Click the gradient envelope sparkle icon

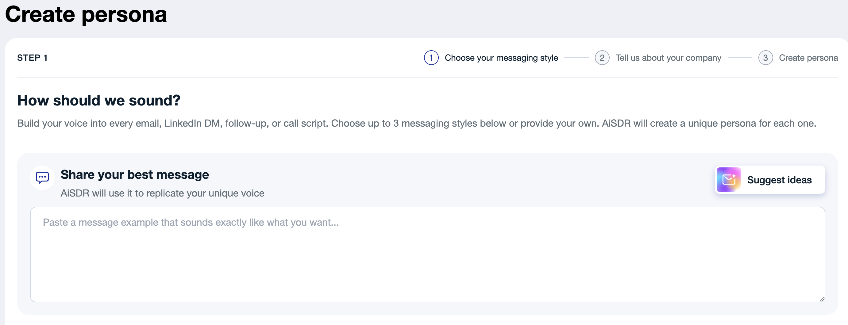pyautogui.click(x=729, y=180)
